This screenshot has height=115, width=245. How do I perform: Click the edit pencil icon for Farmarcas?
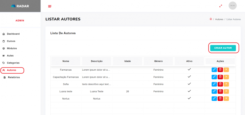[x=214, y=70]
